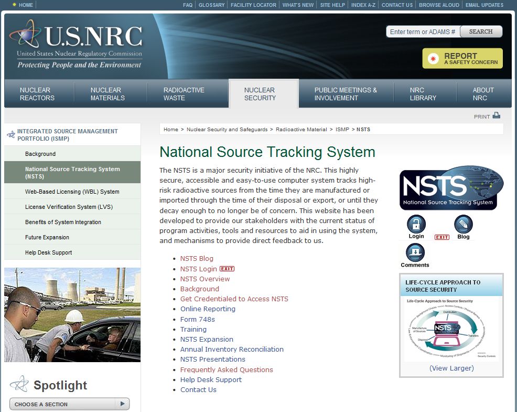This screenshot has width=517, height=412.
Task: Click the ISMP atom sidebar icon
Action: coord(11,134)
